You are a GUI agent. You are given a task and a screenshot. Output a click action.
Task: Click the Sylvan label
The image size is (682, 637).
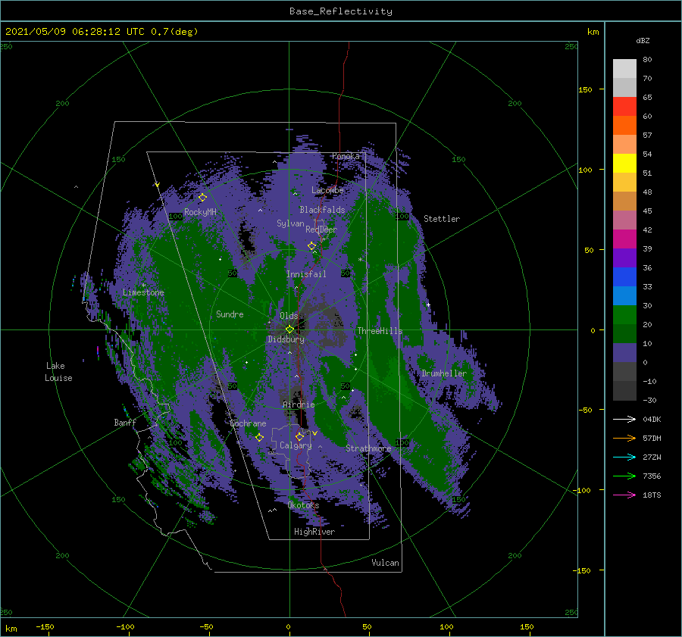coord(290,223)
